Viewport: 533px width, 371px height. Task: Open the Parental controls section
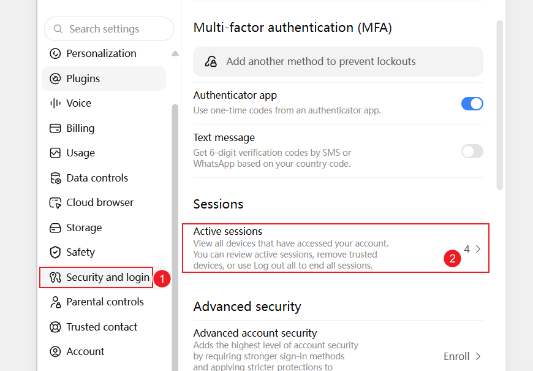104,302
